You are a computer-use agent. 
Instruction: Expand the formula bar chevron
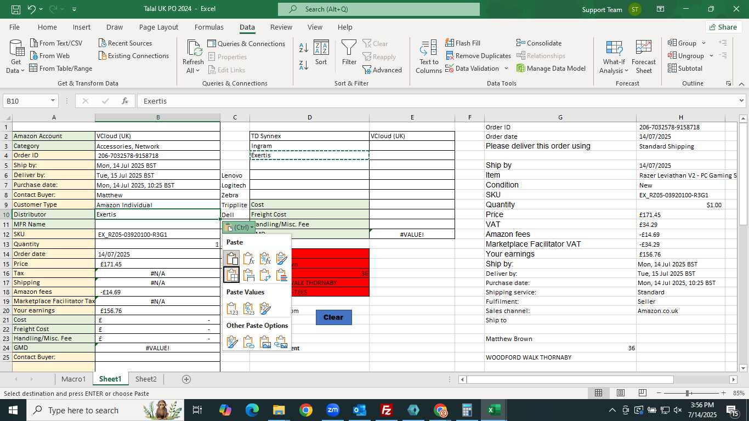pos(741,101)
